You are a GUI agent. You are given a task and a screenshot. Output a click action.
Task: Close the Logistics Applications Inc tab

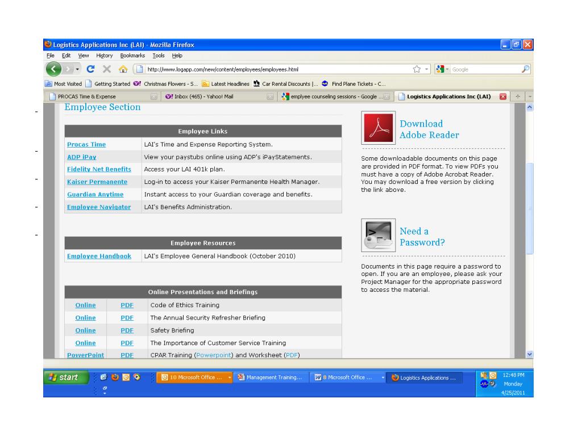pos(503,97)
